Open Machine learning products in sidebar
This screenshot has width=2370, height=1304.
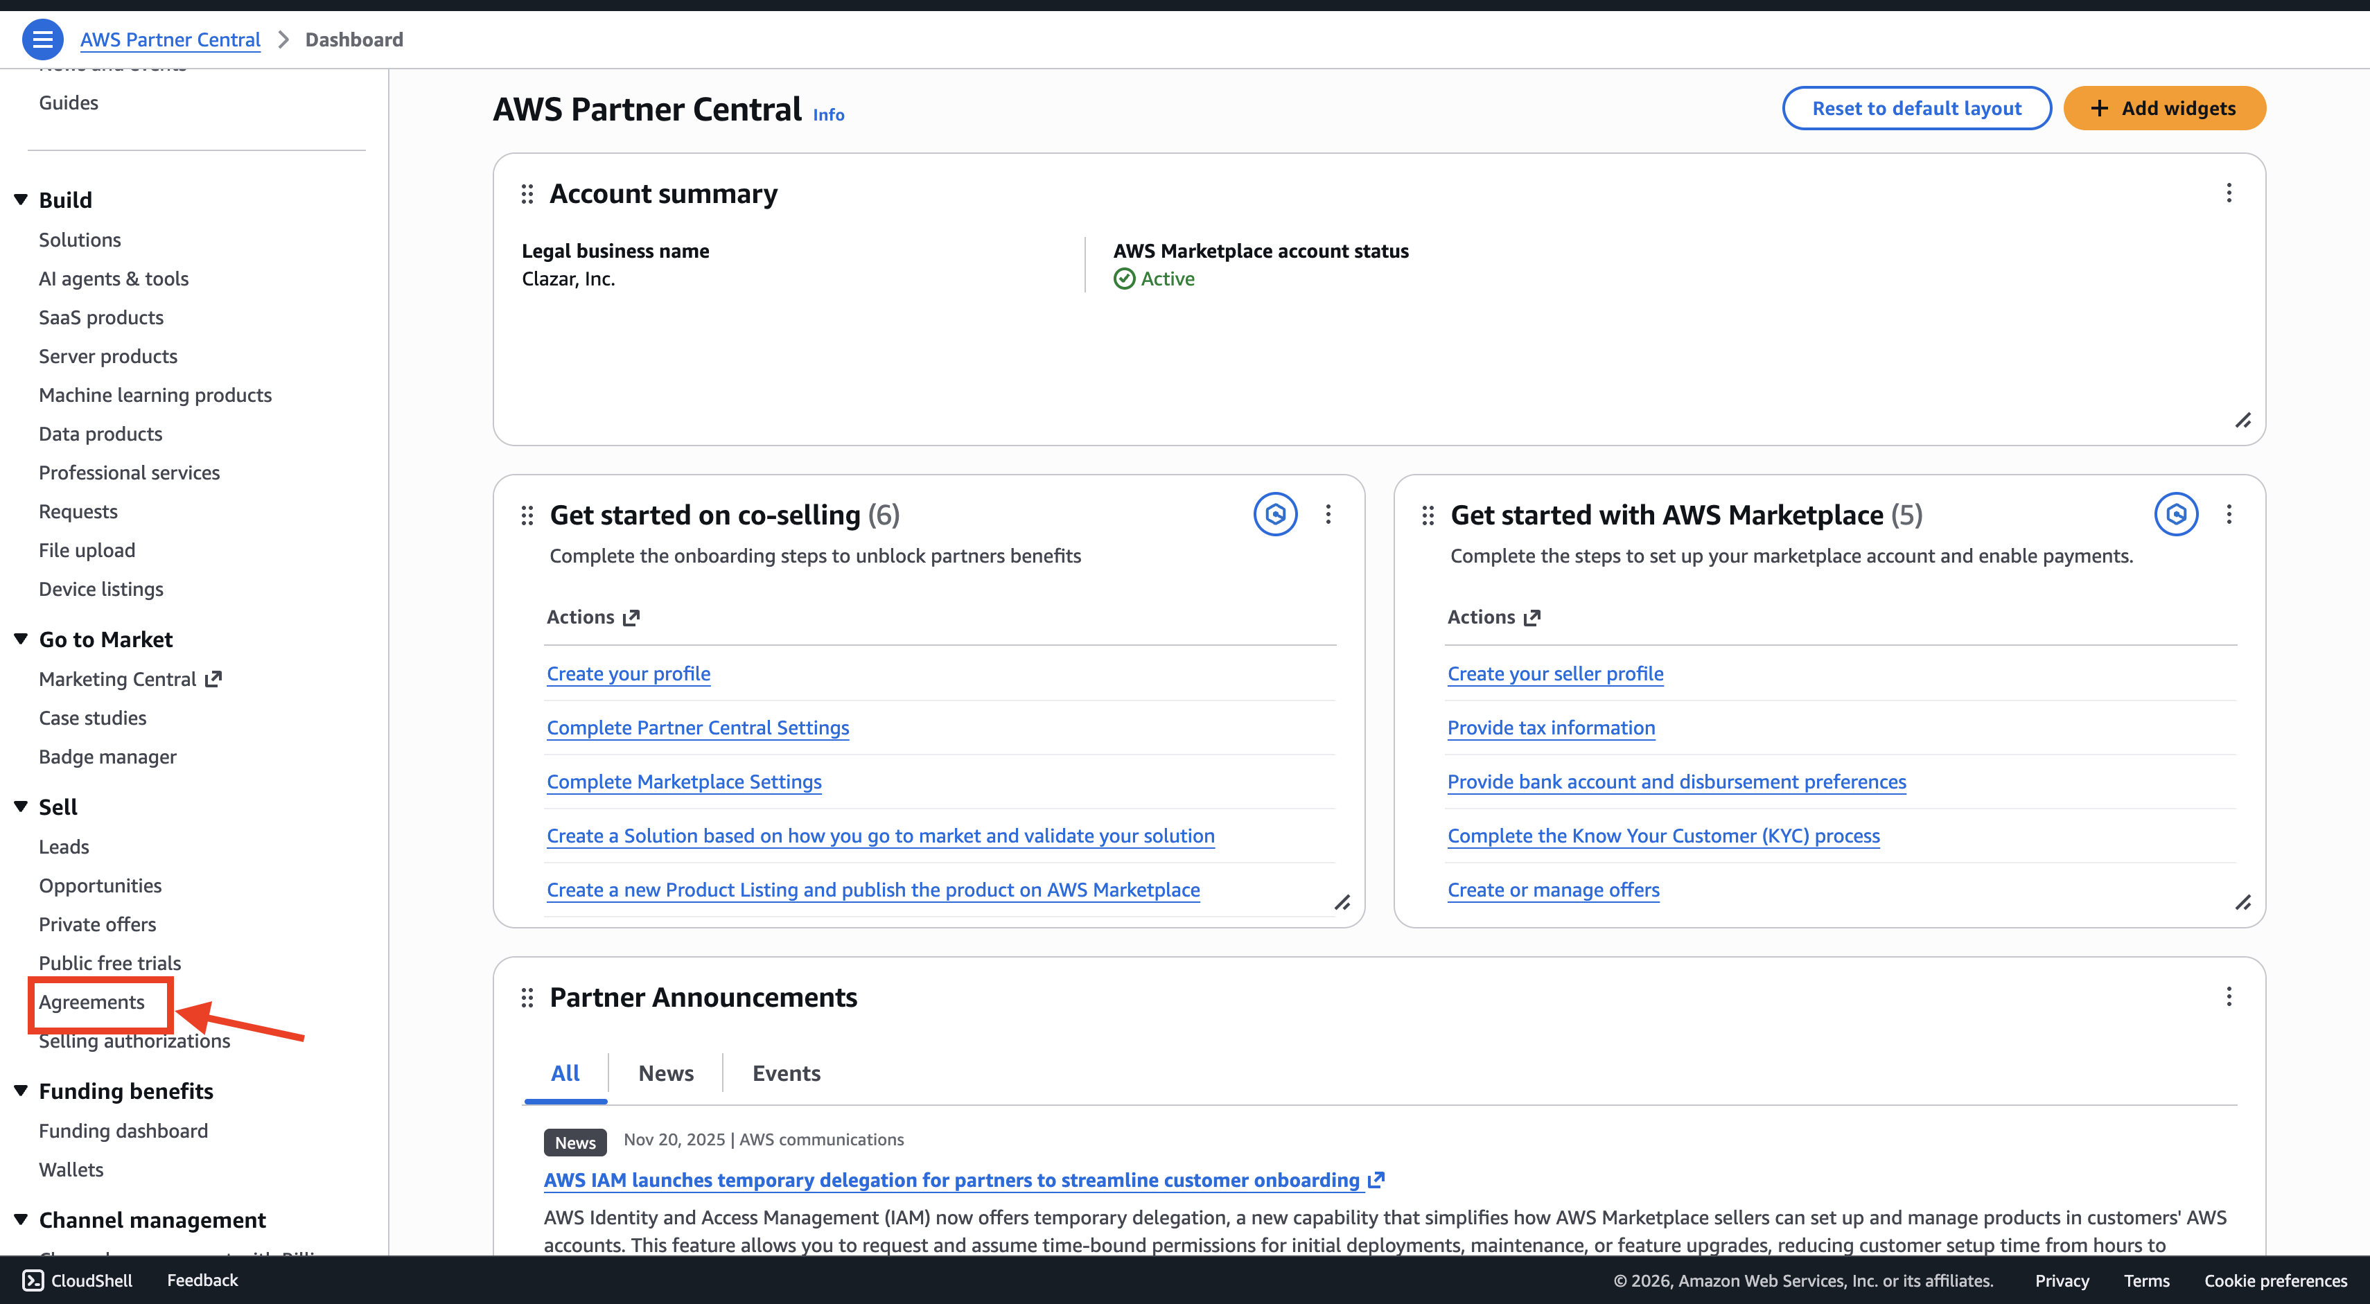point(155,394)
